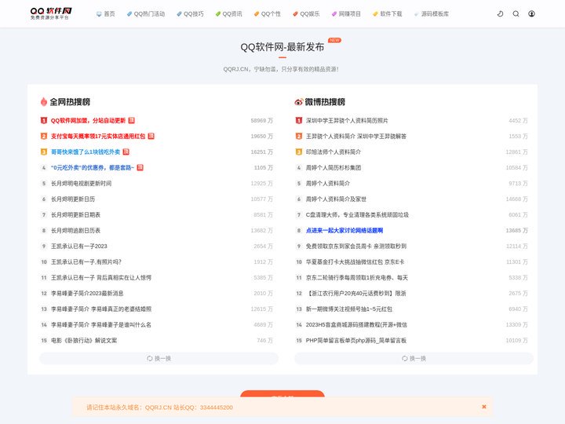
Task: Open 哥哥快来饿了么1块钱吃外卖 link
Action: pyautogui.click(x=86, y=152)
